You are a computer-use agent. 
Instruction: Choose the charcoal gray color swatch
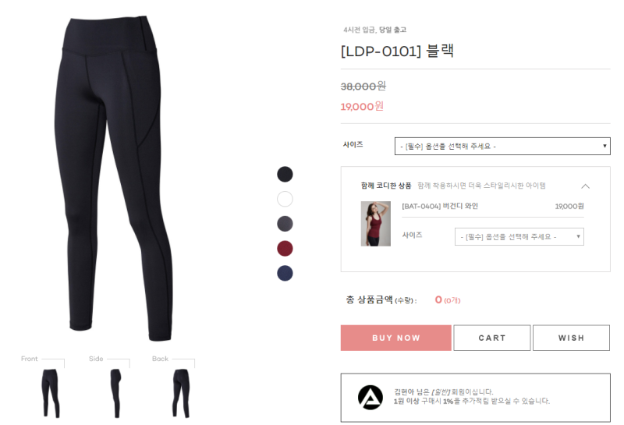pyautogui.click(x=285, y=224)
